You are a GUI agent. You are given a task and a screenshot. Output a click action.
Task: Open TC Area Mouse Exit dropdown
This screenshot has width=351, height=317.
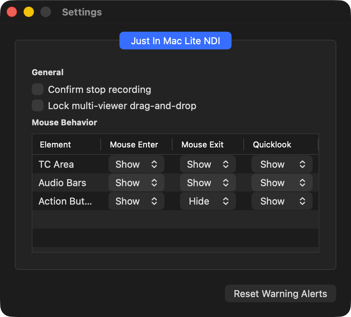point(208,164)
